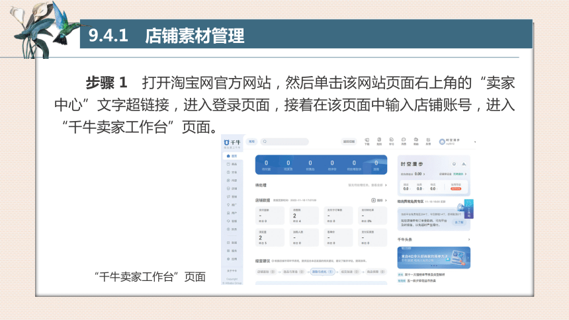Click the plus icon beside 指标
This screenshot has height=320, width=569.
[373, 200]
